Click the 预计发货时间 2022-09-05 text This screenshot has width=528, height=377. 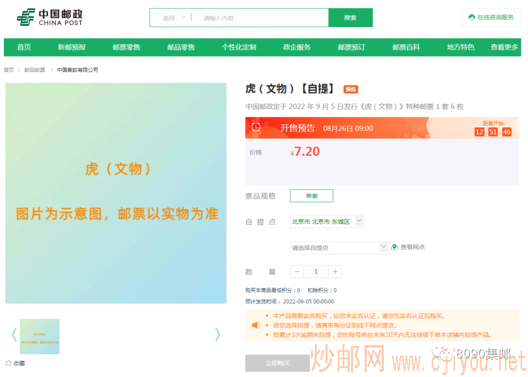coord(289,302)
